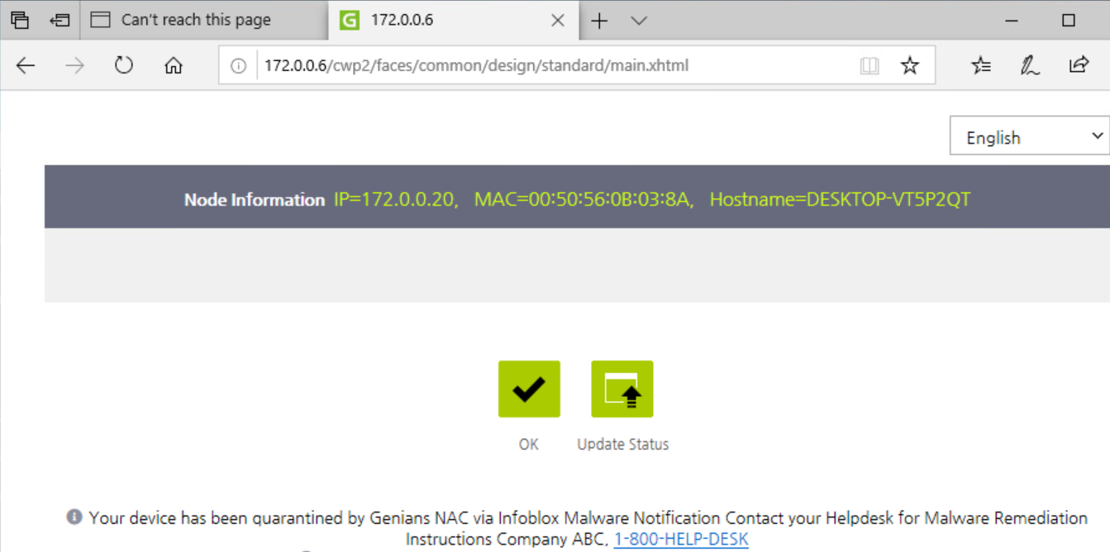The image size is (1110, 552).
Task: Refresh the current page
Action: (124, 66)
